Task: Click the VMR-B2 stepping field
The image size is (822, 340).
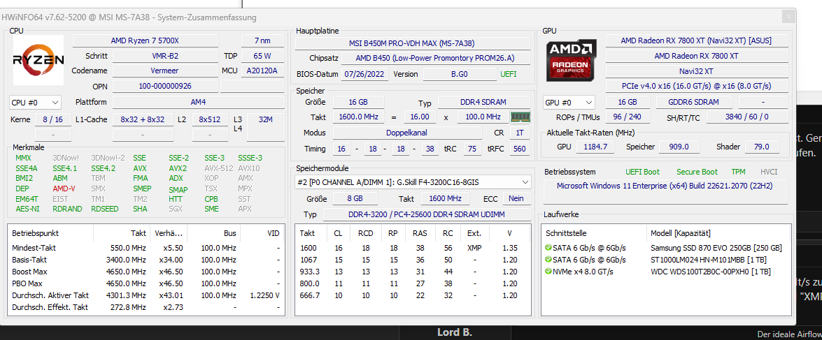Action: [166, 55]
